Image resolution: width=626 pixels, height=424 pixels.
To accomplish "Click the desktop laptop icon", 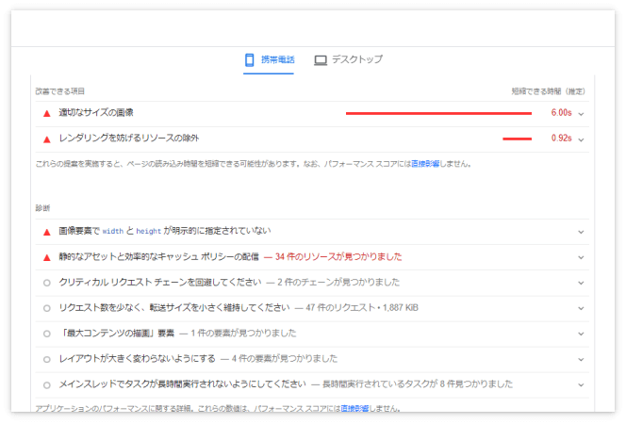I will click(x=321, y=60).
